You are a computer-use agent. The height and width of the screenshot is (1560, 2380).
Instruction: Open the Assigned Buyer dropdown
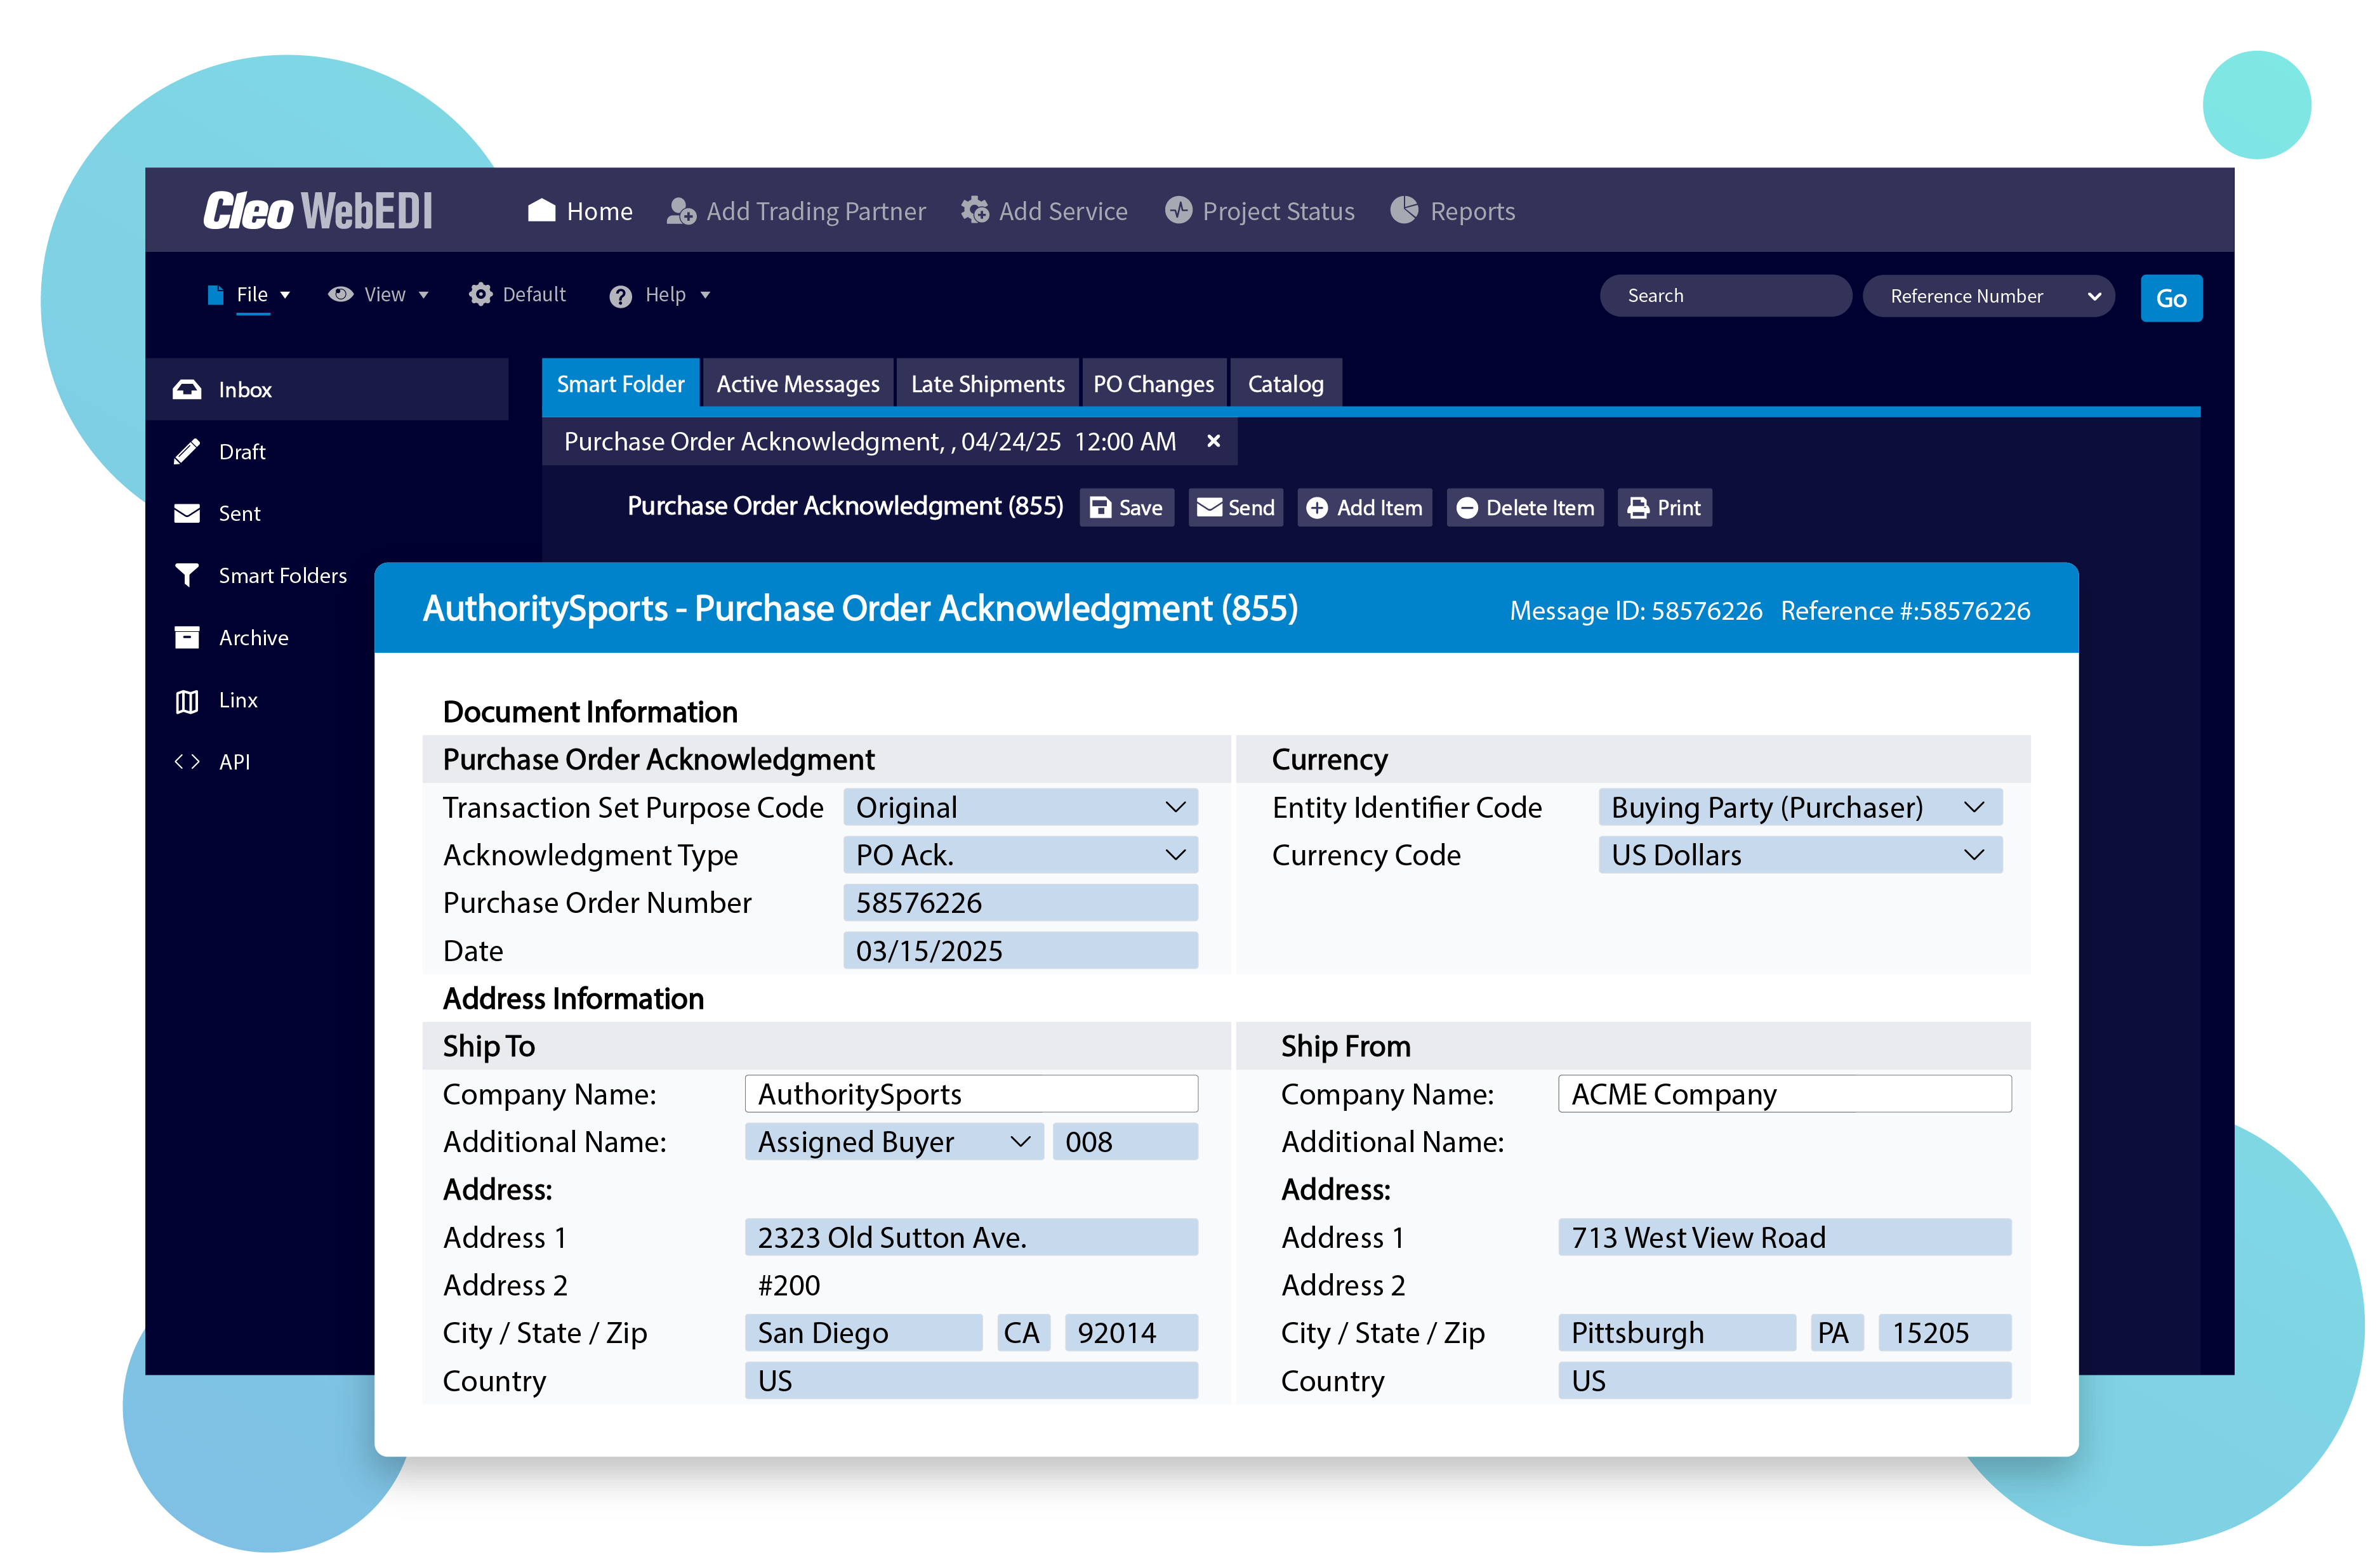[894, 1143]
